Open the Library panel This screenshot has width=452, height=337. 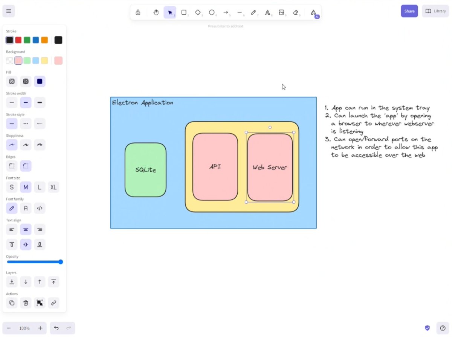tap(435, 11)
